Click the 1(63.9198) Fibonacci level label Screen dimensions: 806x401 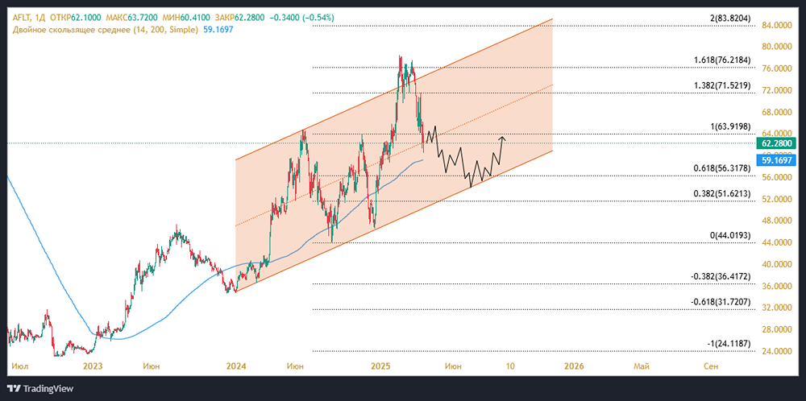[729, 126]
